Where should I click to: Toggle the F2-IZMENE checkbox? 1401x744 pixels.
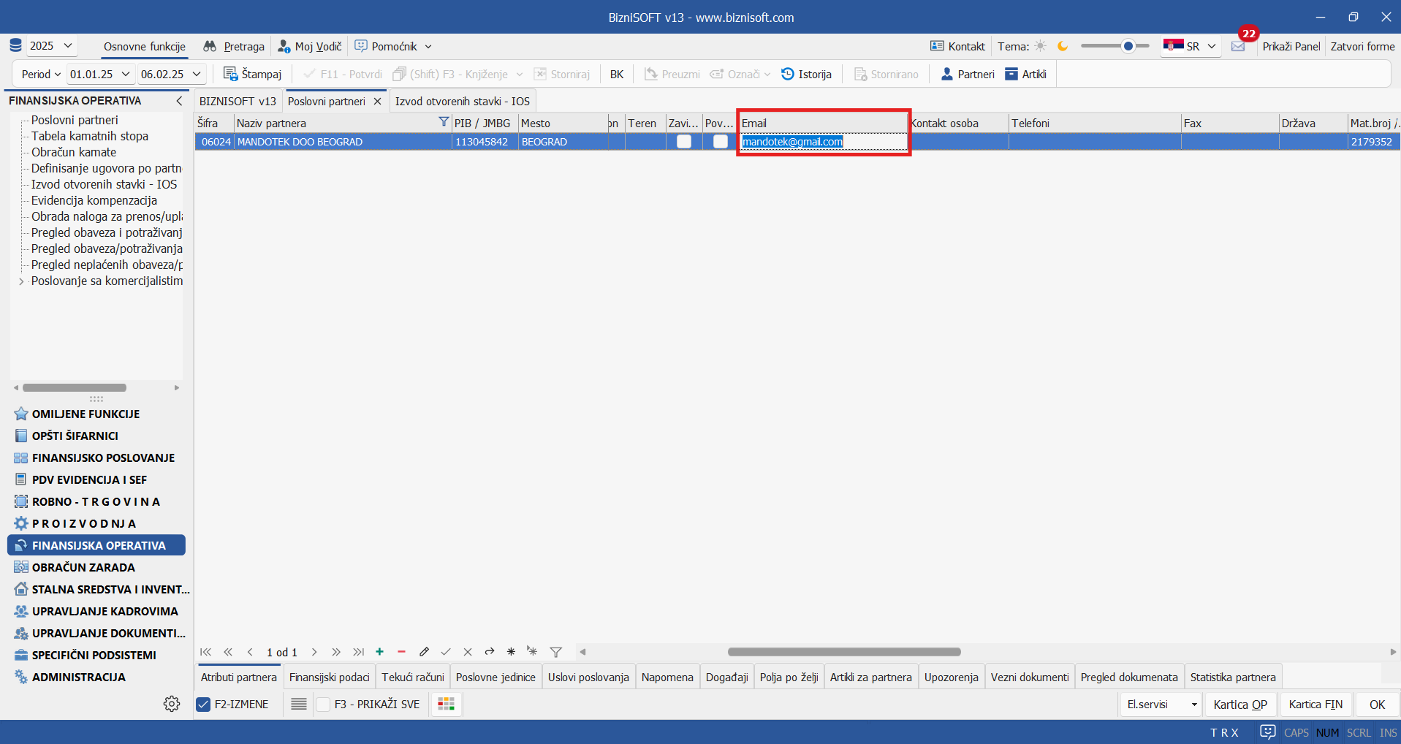point(204,705)
